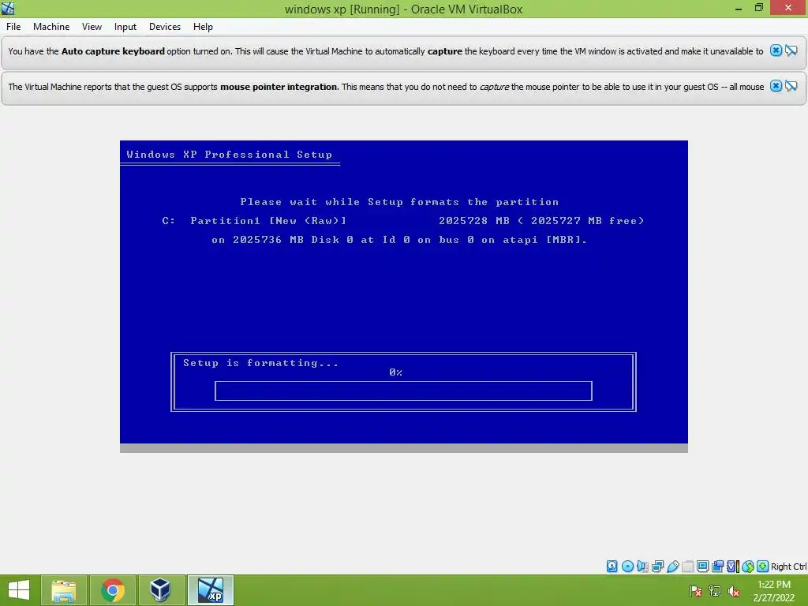The height and width of the screenshot is (606, 808).
Task: Open the network tray icon
Action: click(x=715, y=591)
